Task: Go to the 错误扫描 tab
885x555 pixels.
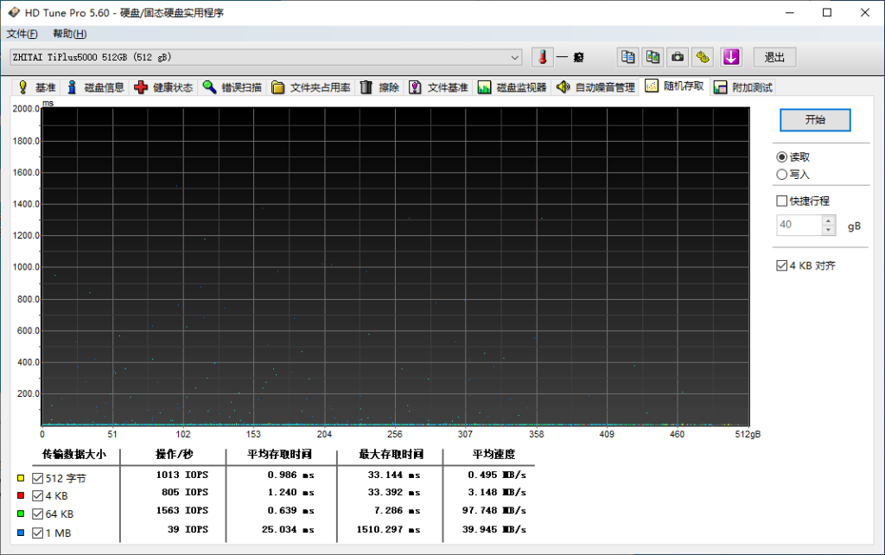Action: coord(232,87)
